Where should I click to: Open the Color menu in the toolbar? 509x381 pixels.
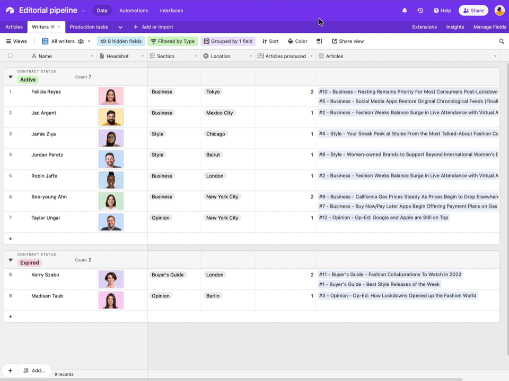(296, 41)
